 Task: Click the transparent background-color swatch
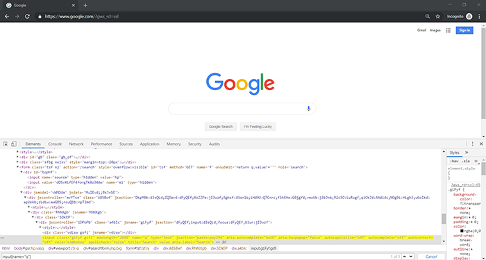[462, 204]
